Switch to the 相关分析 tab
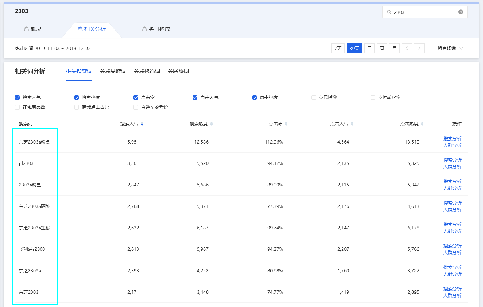Image resolution: width=483 pixels, height=307 pixels. pyautogui.click(x=92, y=29)
